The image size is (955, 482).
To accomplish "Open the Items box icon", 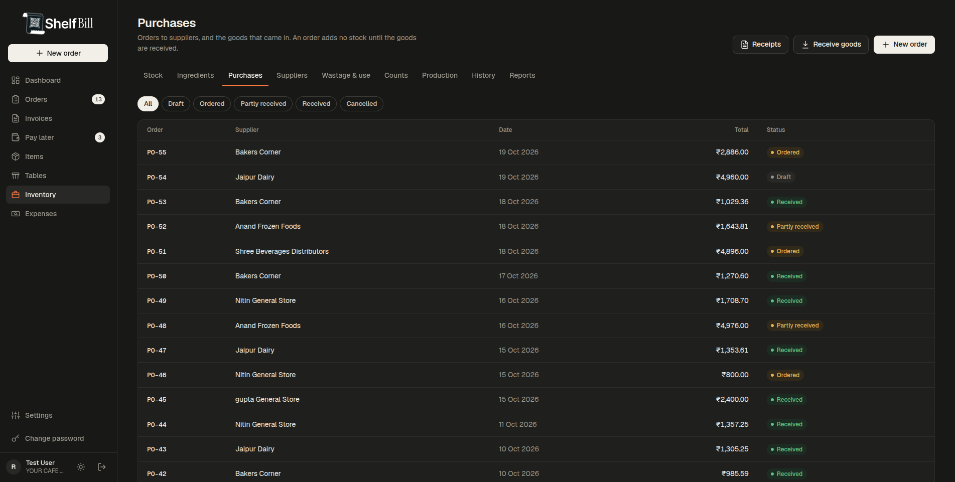I will 16,156.
